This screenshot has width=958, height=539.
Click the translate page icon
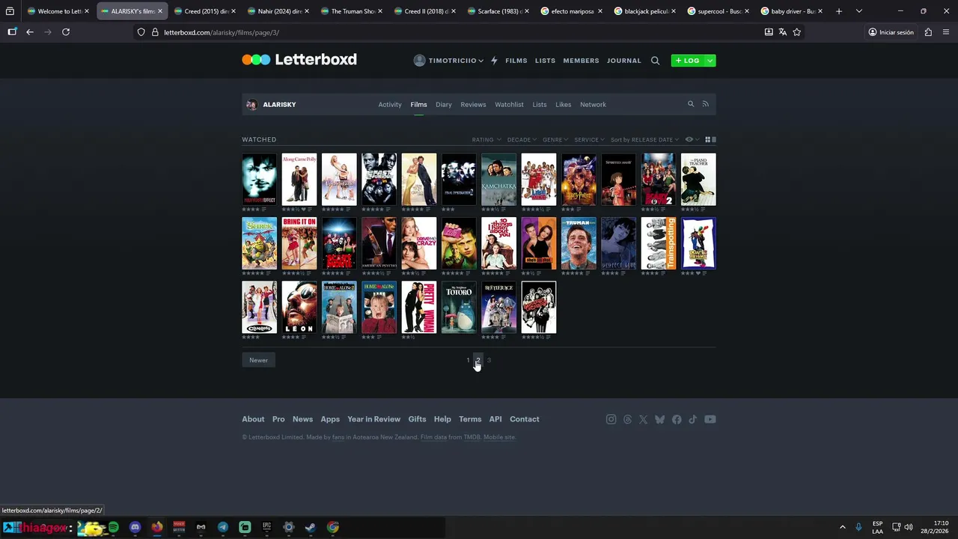pyautogui.click(x=782, y=32)
